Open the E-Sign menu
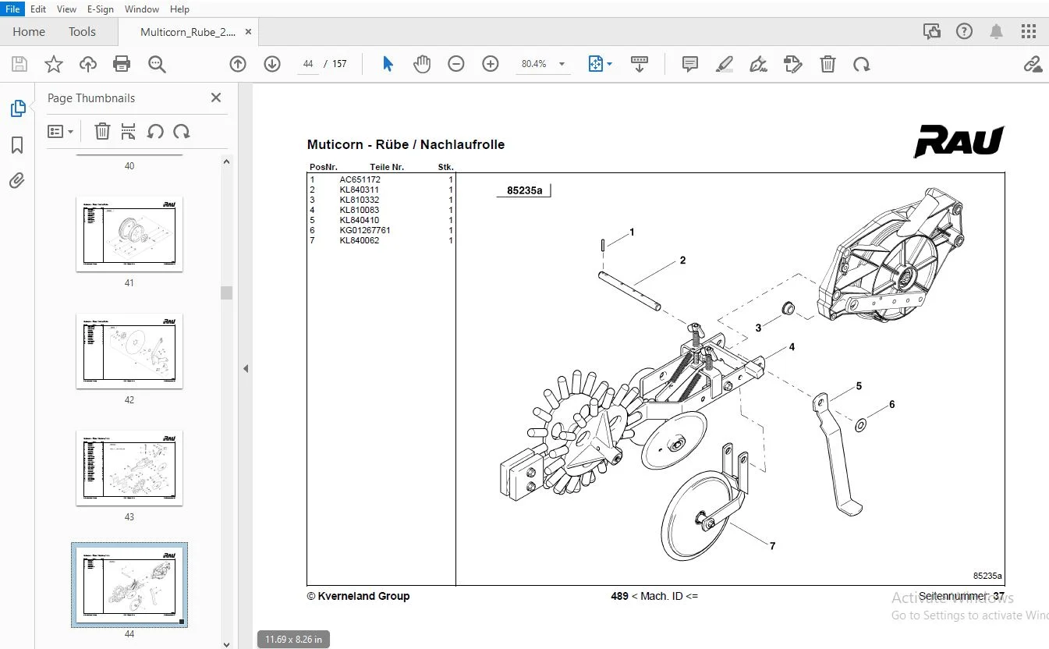The image size is (1049, 649). tap(101, 9)
